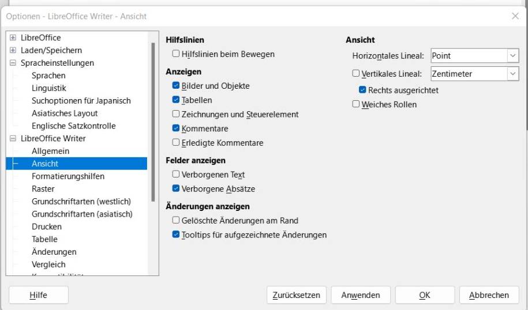
Task: Select Linguistik in the options tree
Action: click(x=49, y=88)
